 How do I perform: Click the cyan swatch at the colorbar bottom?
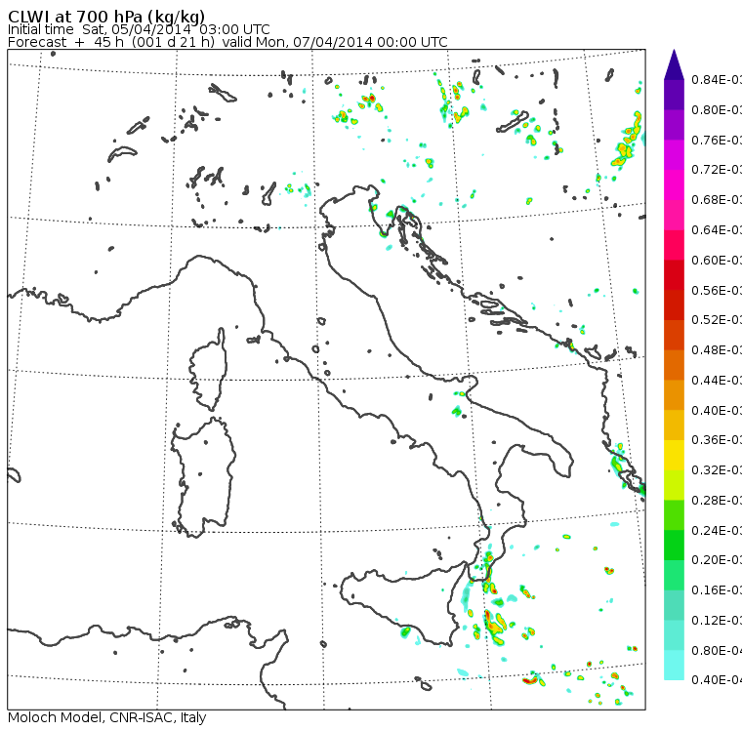pos(674,665)
